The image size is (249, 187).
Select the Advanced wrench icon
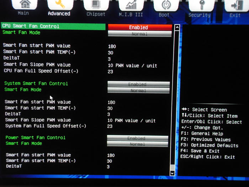click(60, 4)
